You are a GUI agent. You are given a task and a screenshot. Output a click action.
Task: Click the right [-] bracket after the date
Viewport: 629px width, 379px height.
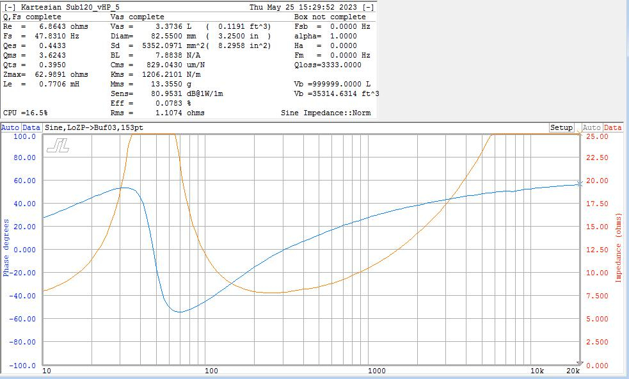(369, 7)
